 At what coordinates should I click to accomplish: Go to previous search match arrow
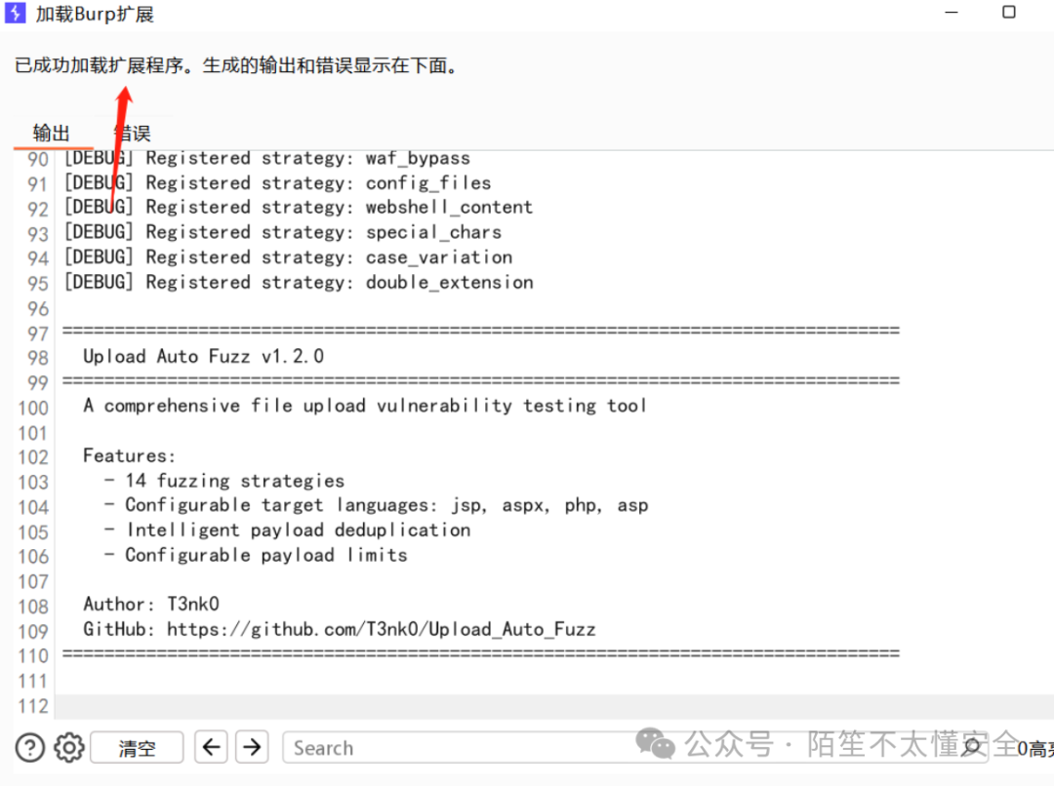[x=212, y=748]
